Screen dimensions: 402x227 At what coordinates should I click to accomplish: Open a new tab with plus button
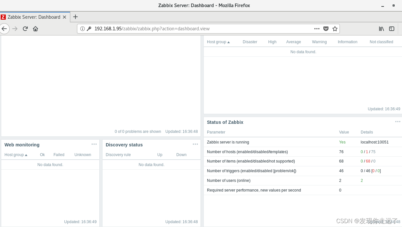[x=75, y=17]
